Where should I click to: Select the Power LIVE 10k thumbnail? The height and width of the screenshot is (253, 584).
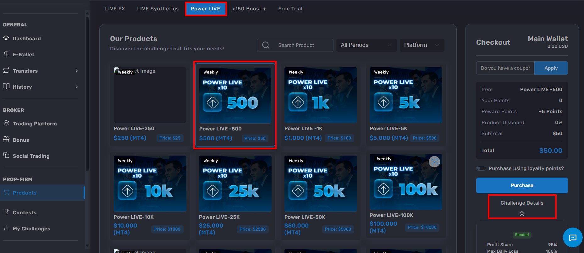tap(150, 184)
